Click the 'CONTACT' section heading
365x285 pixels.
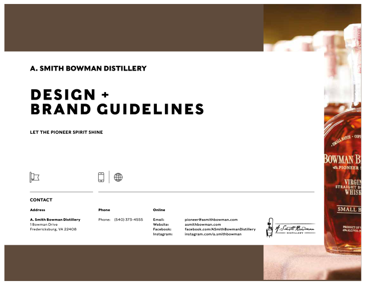pyautogui.click(x=41, y=200)
